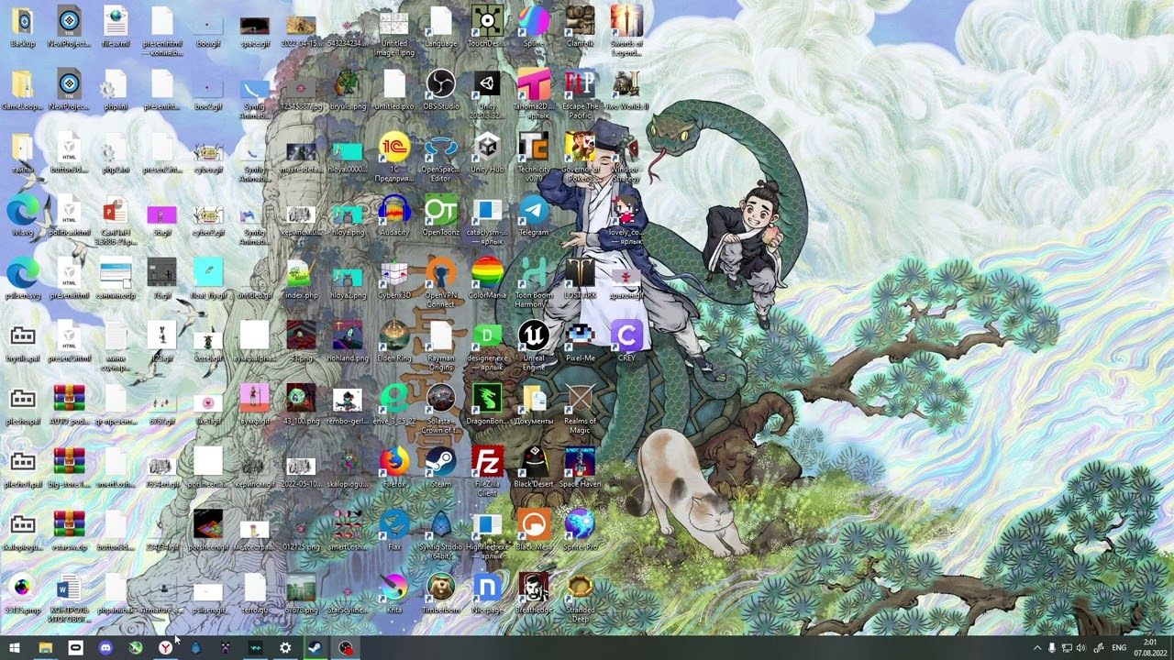1174x660 pixels.
Task: Select the OpenSpace Editor icon
Action: (441, 157)
